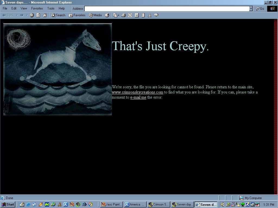This screenshot has width=278, height=208.
Task: Click the scrollbar down arrow
Action: (x=276, y=193)
